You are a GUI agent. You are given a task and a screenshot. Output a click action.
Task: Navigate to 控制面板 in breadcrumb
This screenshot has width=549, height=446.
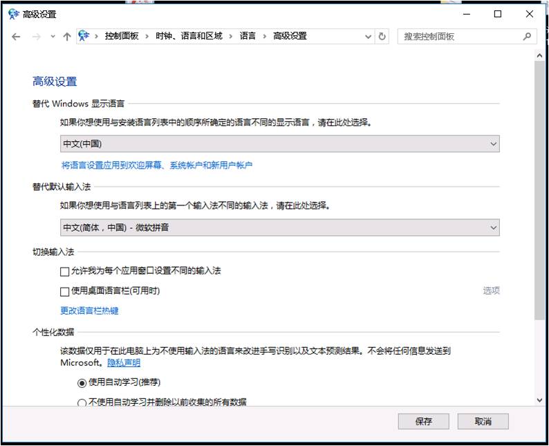(x=122, y=36)
